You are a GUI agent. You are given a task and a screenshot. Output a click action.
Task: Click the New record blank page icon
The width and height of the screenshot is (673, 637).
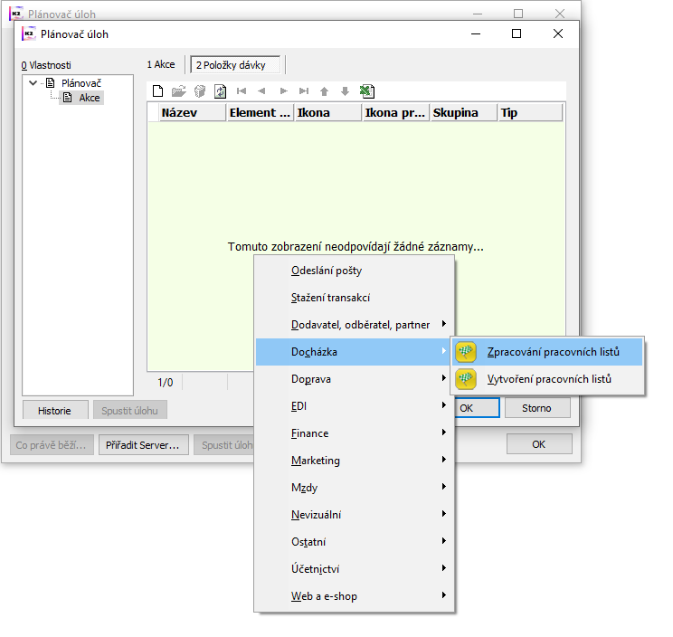158,91
